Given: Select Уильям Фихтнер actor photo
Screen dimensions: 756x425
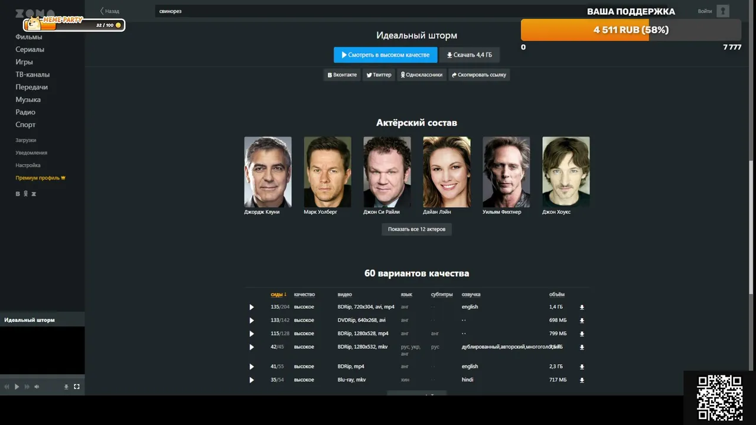Looking at the screenshot, I should 506,172.
